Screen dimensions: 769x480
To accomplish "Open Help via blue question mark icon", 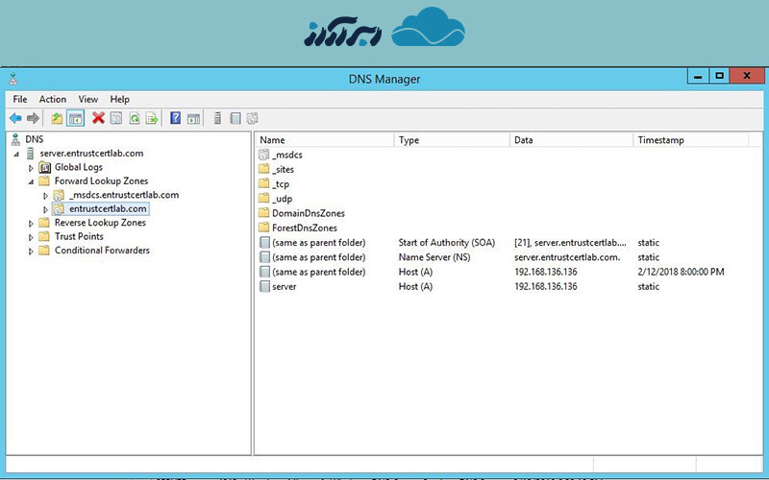I will coord(176,118).
